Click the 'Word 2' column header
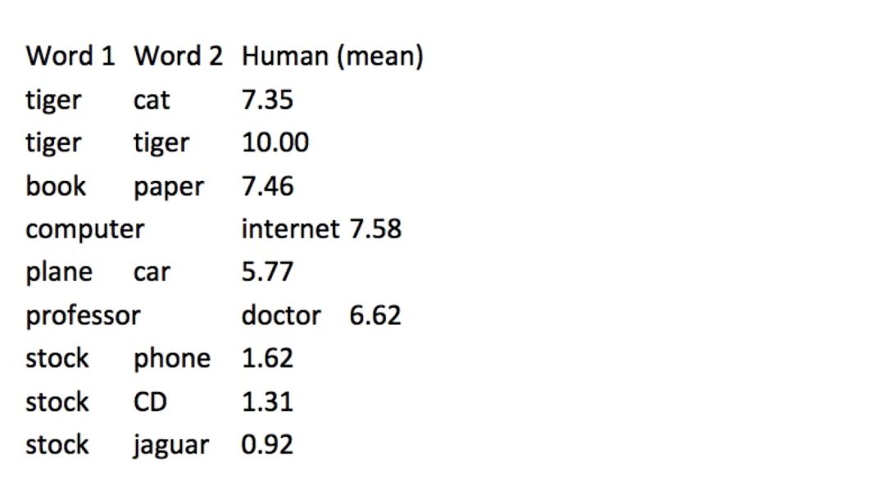The image size is (885, 483). (x=179, y=56)
